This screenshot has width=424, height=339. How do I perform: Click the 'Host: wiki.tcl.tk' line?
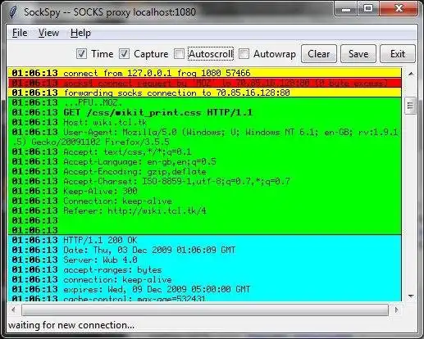pyautogui.click(x=205, y=122)
